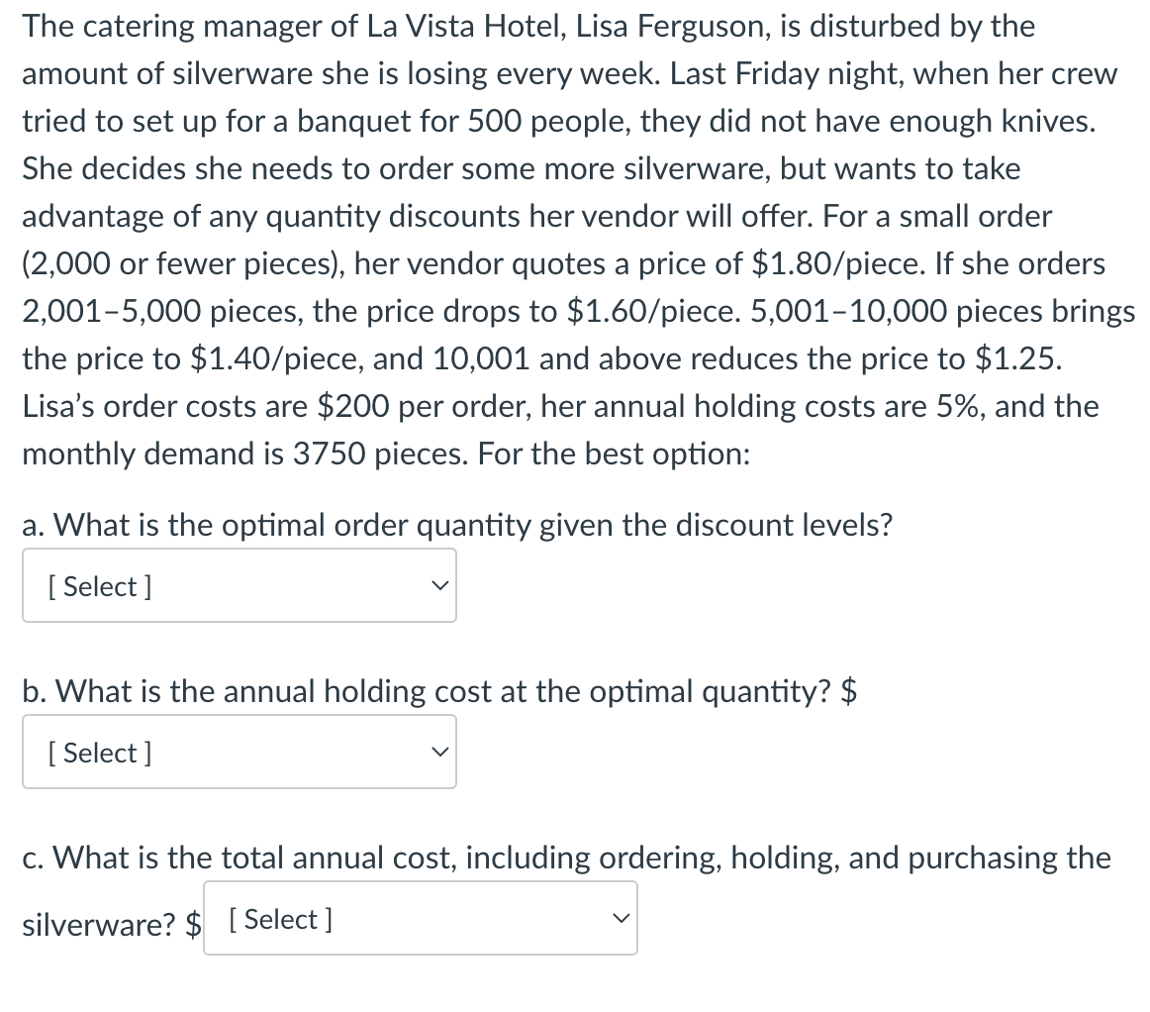Click the question text for part b
This screenshot has height=1012, width=1150.
440,691
